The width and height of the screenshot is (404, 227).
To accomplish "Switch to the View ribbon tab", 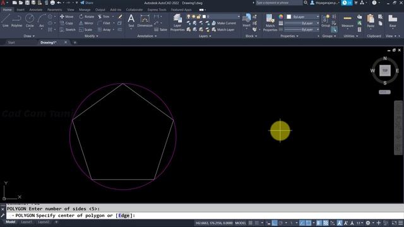I will coord(70,10).
